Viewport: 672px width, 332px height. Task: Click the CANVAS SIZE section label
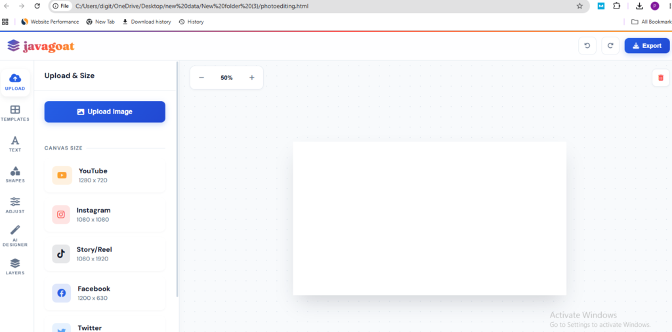(x=64, y=148)
